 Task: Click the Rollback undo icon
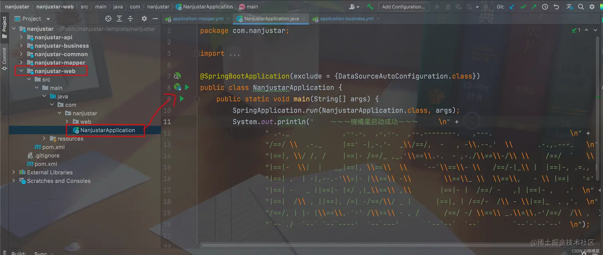(556, 7)
